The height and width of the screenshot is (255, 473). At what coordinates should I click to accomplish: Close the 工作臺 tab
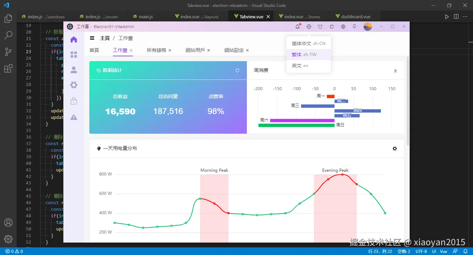coord(131,50)
